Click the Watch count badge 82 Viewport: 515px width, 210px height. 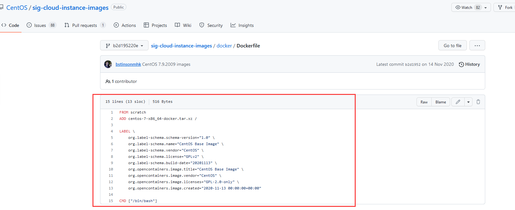(x=478, y=8)
